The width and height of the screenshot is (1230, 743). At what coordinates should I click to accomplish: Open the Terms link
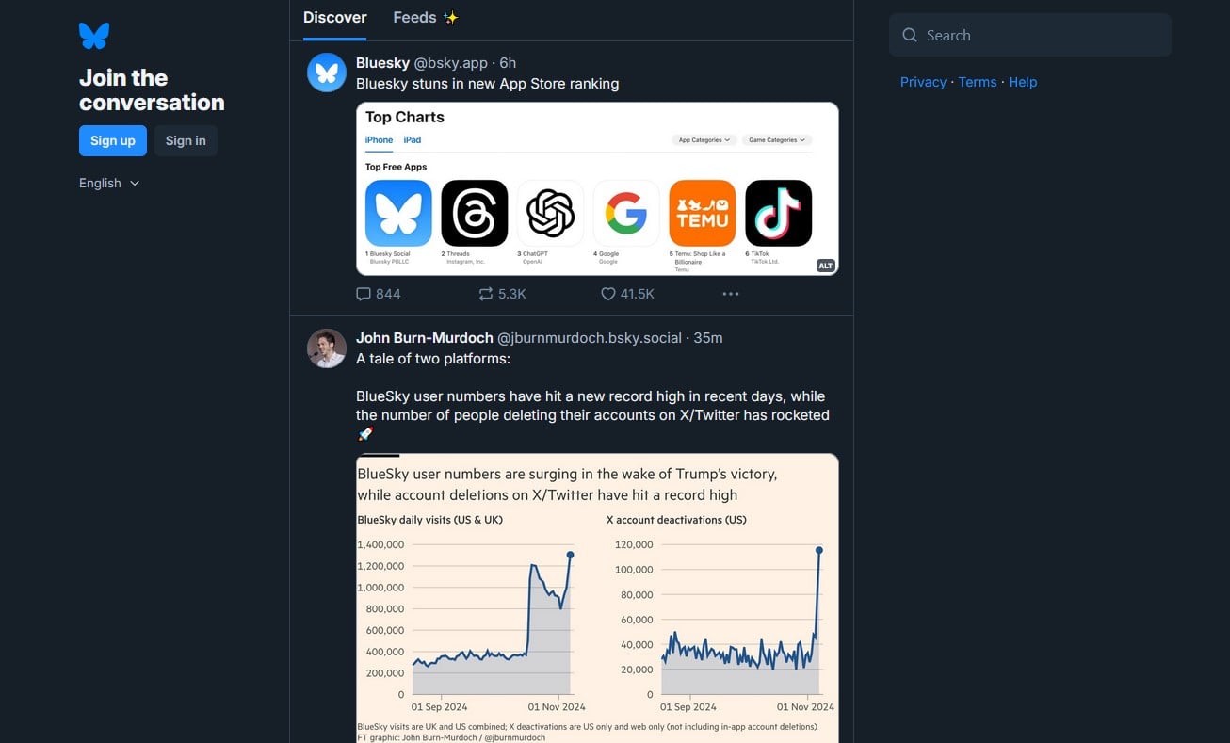977,82
